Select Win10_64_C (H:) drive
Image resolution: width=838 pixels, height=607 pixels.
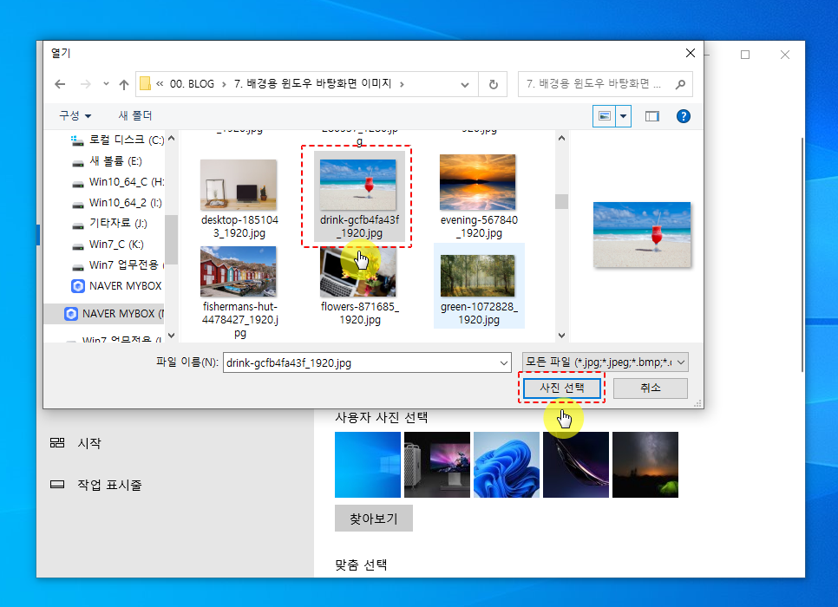(118, 182)
